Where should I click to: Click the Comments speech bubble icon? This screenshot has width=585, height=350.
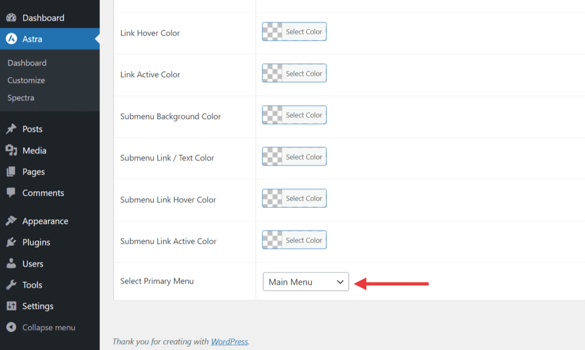[x=11, y=193]
